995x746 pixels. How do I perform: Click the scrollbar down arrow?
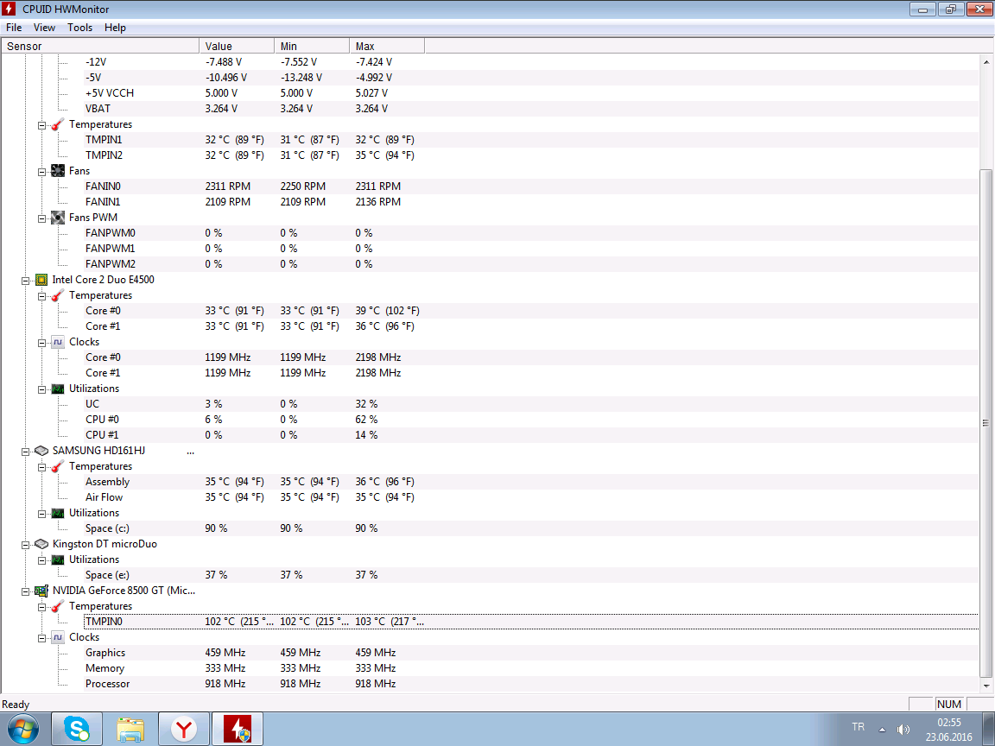[x=985, y=686]
